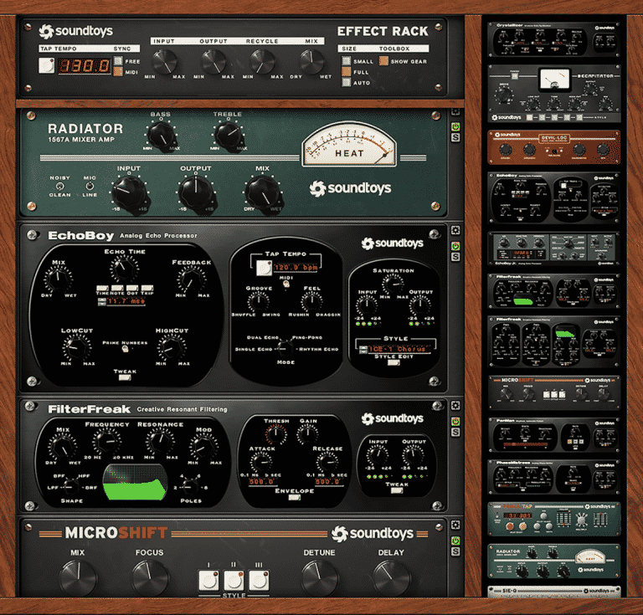Open FilterFreak Tweak panel button
Screen dimensions: 643x615
[x=396, y=490]
